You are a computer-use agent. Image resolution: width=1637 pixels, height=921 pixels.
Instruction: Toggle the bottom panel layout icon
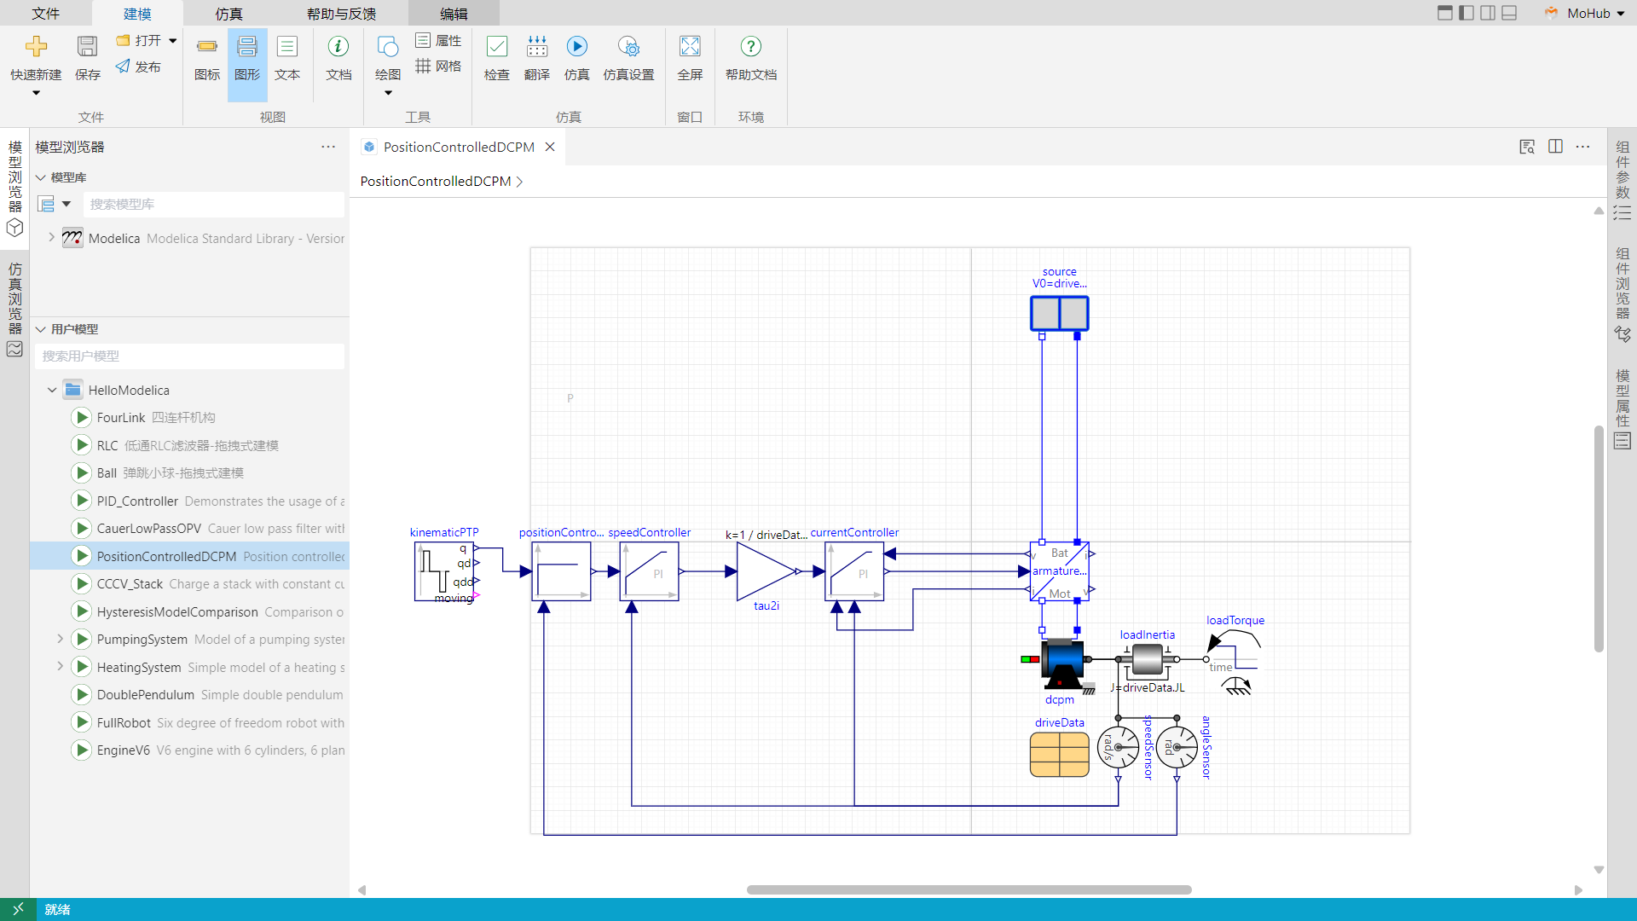click(1509, 13)
